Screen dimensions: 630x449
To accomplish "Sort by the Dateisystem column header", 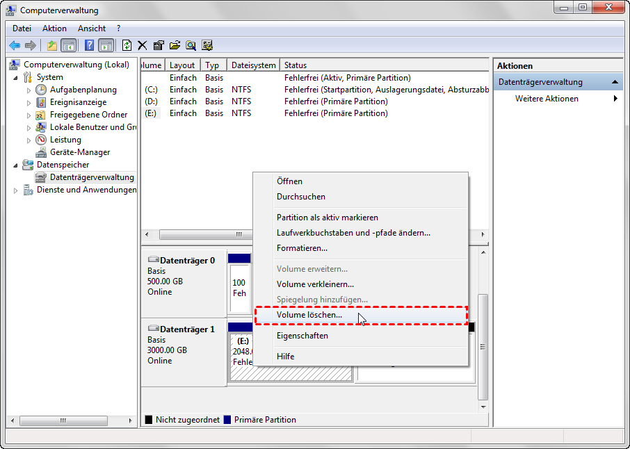I will tap(253, 65).
